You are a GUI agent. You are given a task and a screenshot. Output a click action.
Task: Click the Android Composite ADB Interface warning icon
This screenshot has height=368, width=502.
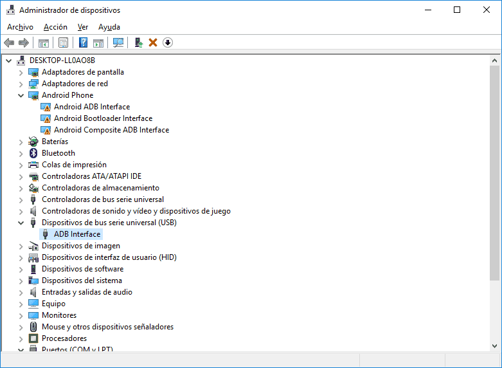(46, 130)
